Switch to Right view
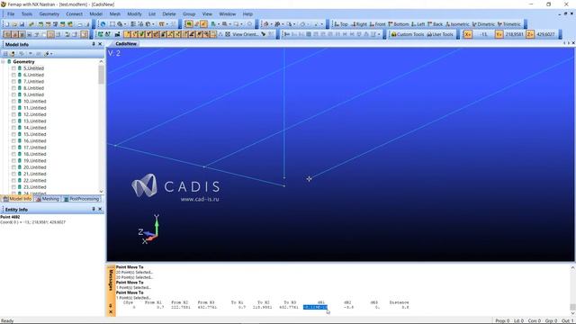The height and width of the screenshot is (324, 576). click(359, 24)
